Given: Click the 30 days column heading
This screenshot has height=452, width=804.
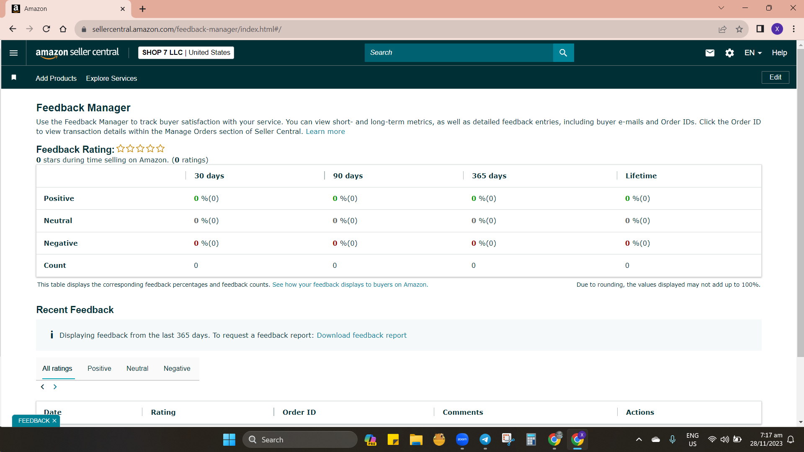Looking at the screenshot, I should pos(209,176).
